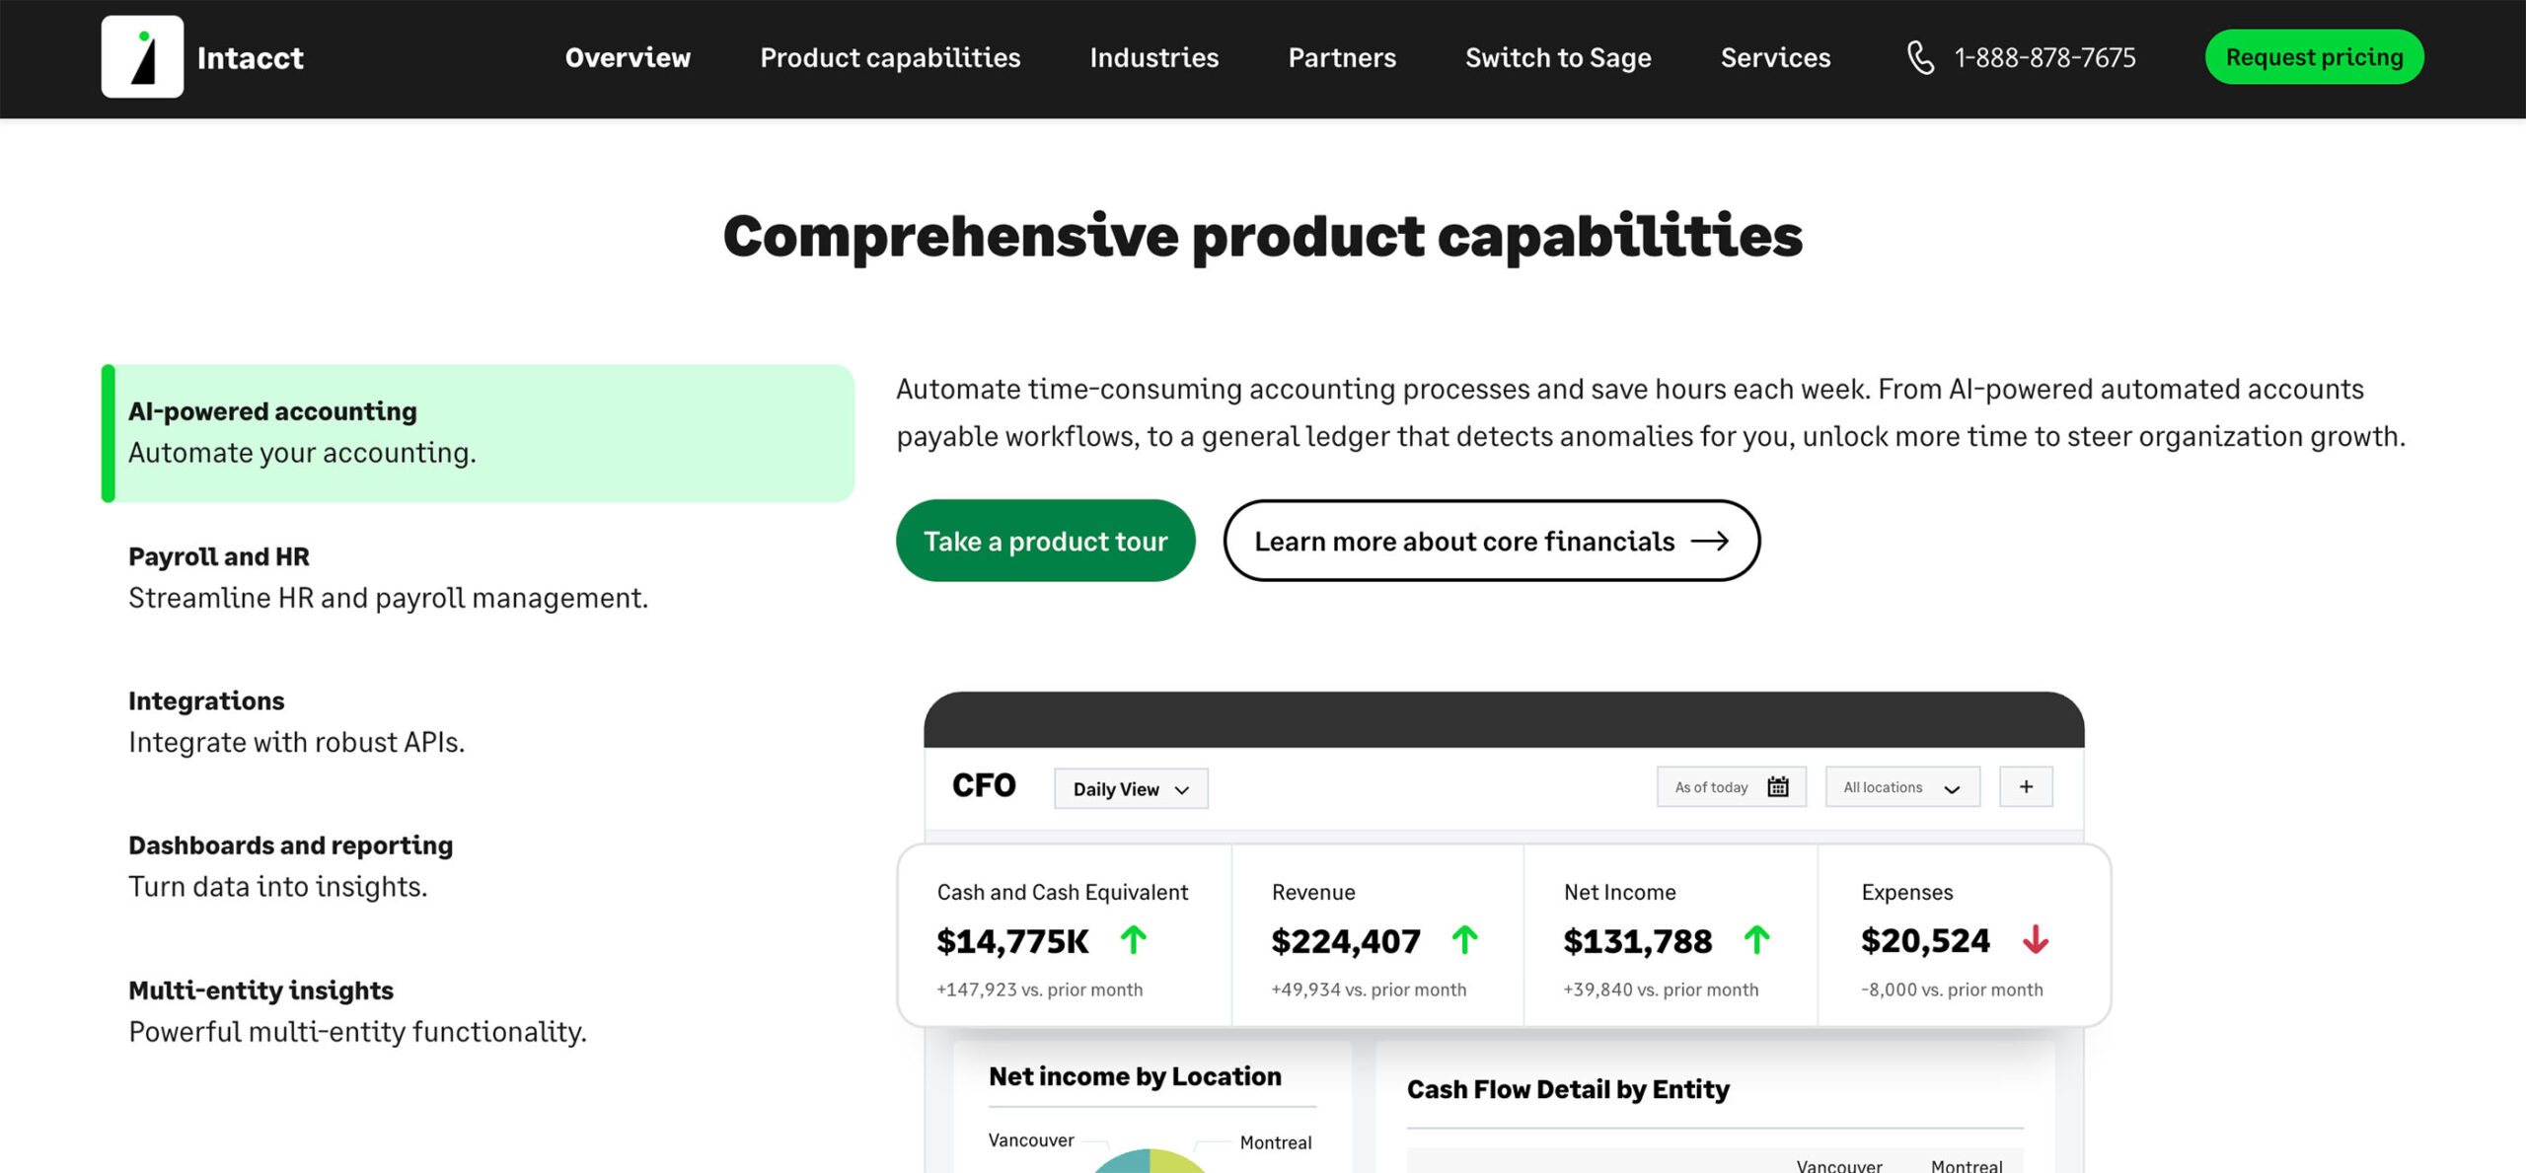Click the green up arrow beside $14,775K

(1134, 940)
